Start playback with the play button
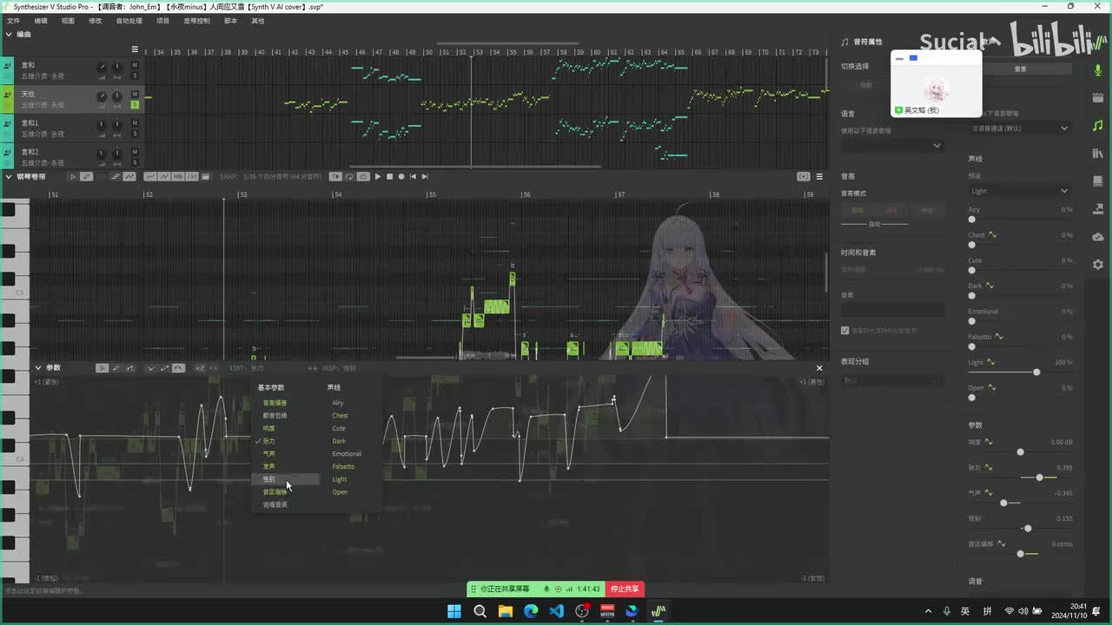Screen dimensions: 1112x625 [x=378, y=176]
